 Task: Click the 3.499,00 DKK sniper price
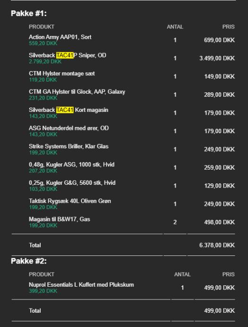(x=217, y=58)
